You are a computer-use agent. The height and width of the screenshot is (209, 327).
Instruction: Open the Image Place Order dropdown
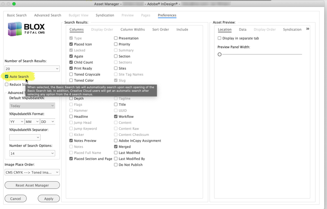pos(32,173)
